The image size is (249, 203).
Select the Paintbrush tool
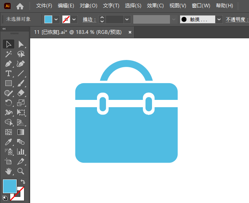[21, 83]
